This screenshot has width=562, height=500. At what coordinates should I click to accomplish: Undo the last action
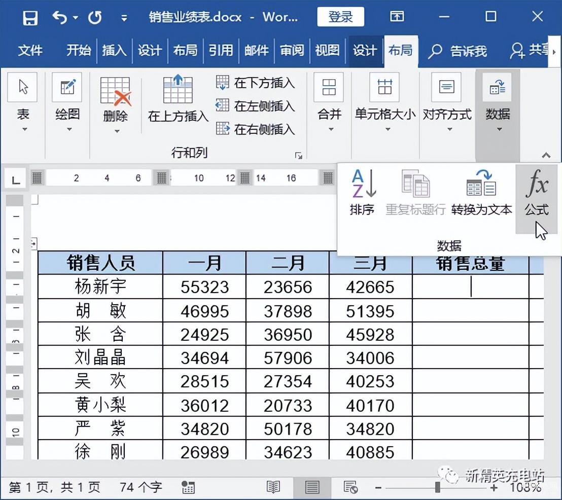59,17
